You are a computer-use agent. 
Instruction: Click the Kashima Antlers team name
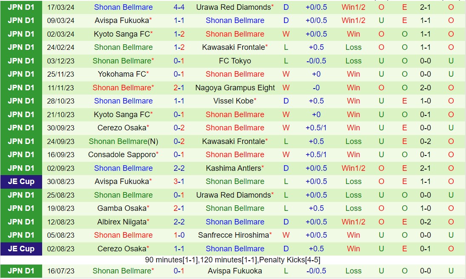[233, 168]
